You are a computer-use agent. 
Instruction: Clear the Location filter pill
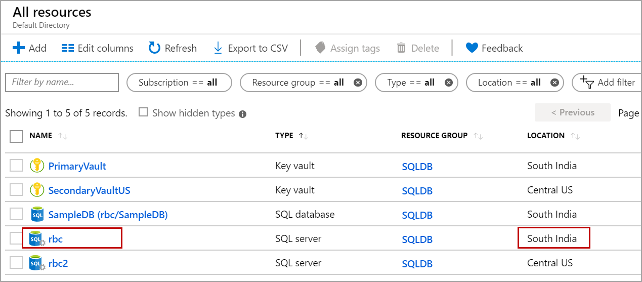click(554, 83)
